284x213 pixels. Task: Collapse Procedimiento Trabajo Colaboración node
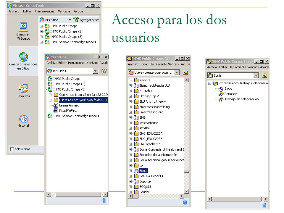click(x=209, y=83)
